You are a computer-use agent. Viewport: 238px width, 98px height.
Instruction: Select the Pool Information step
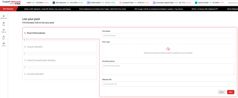(61, 33)
